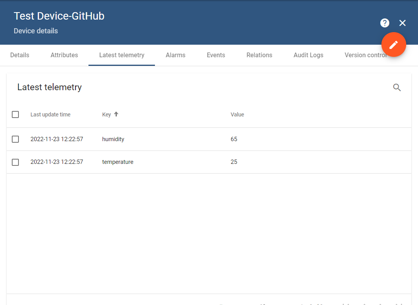
Task: Click the help question mark icon
Action: (384, 23)
